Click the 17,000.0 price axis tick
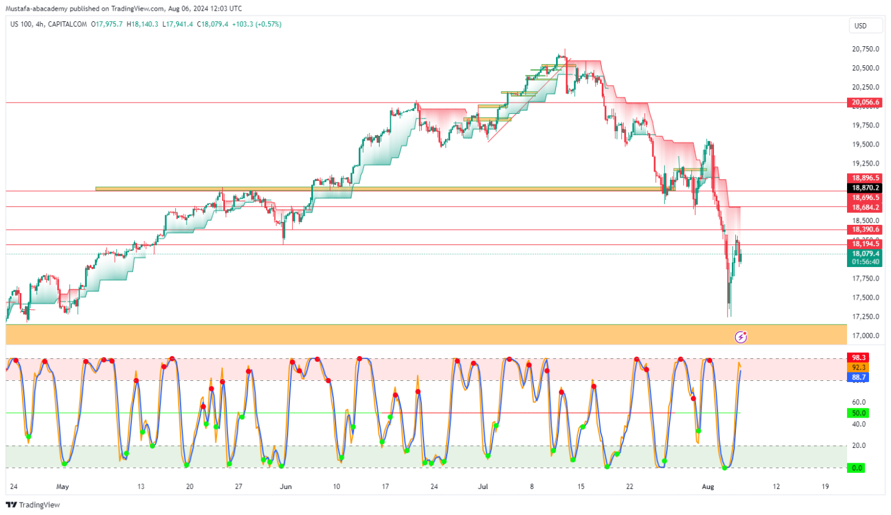 (865, 336)
